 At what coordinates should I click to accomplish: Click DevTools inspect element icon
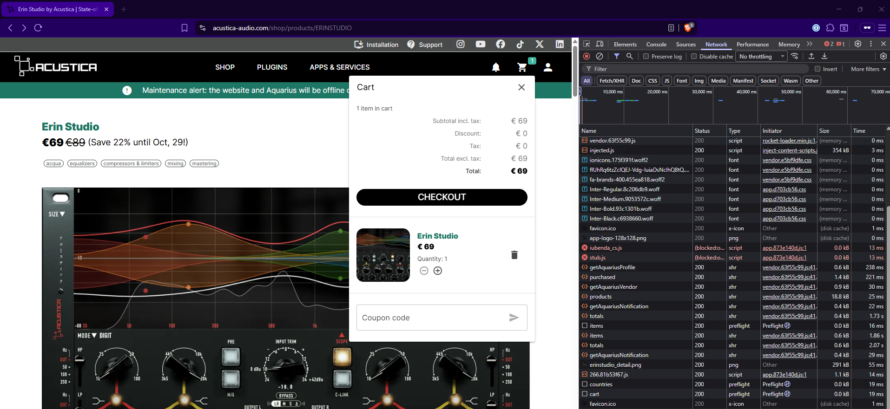pos(587,44)
